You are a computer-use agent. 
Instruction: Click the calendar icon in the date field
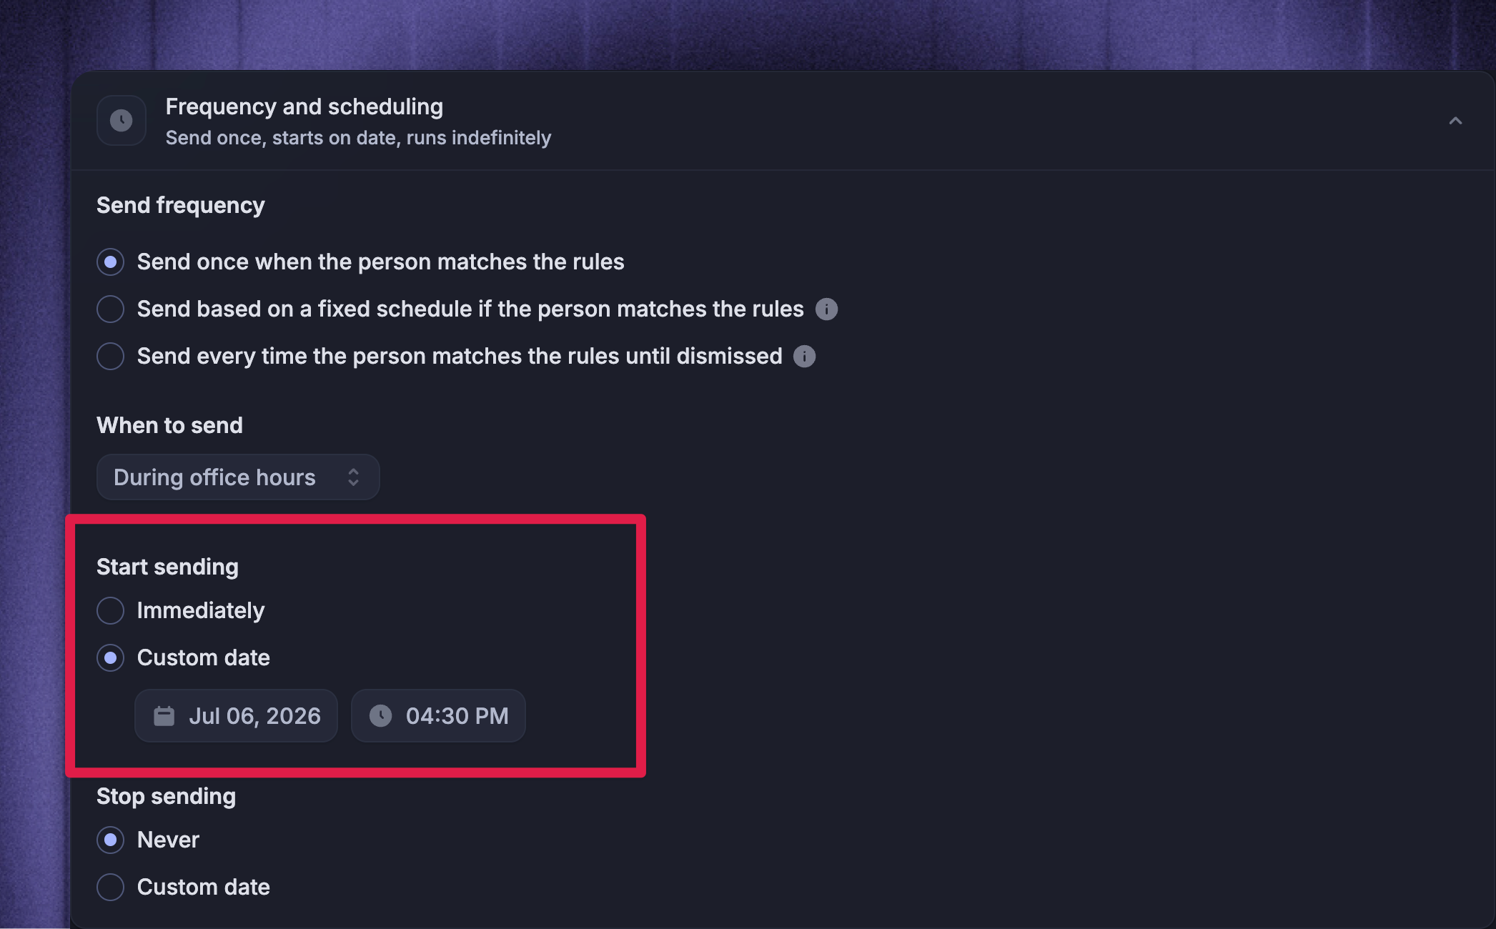[164, 716]
